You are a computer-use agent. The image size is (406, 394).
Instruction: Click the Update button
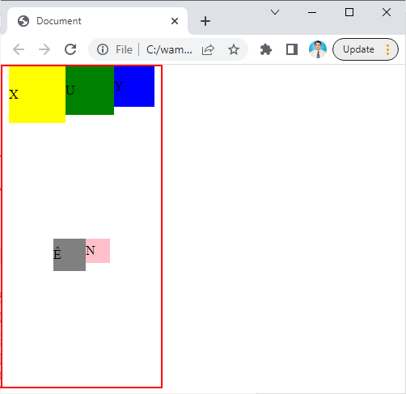358,49
